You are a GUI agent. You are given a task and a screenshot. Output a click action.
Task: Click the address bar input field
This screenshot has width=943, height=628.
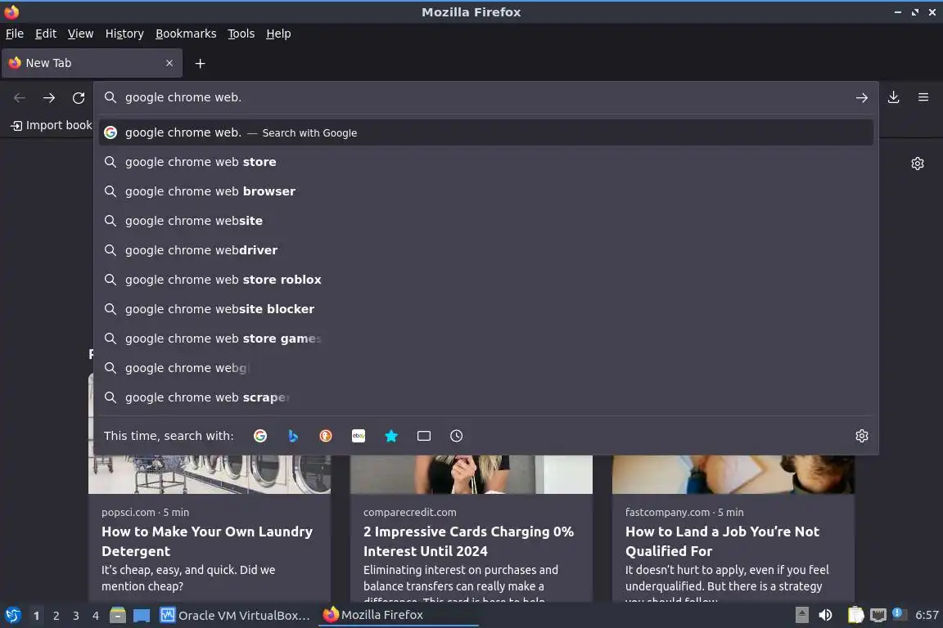pyautogui.click(x=485, y=97)
